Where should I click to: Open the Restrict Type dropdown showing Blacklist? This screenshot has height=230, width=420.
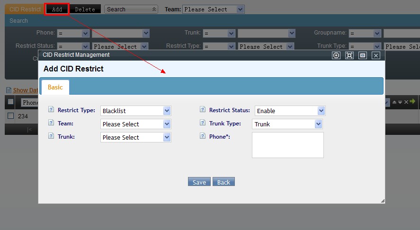tap(135, 111)
